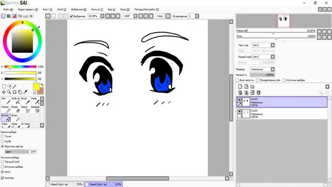Open the Холст menu

click(47, 9)
